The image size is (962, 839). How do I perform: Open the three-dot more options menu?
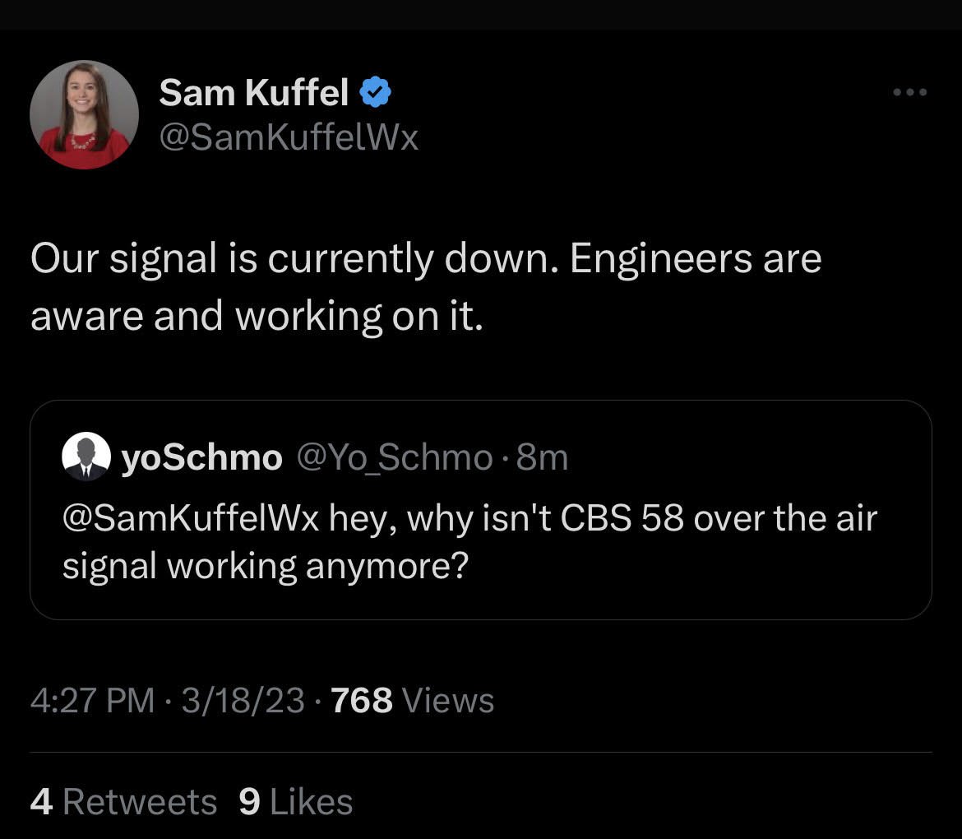click(x=910, y=93)
